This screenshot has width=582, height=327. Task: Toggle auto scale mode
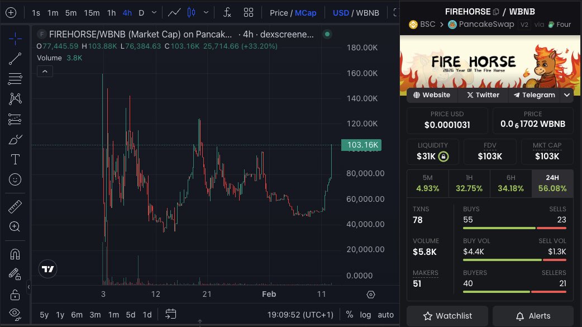pos(385,315)
